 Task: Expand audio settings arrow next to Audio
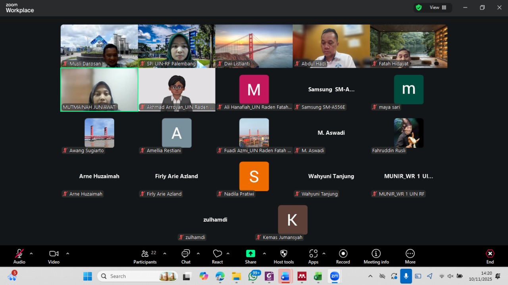coord(31,253)
